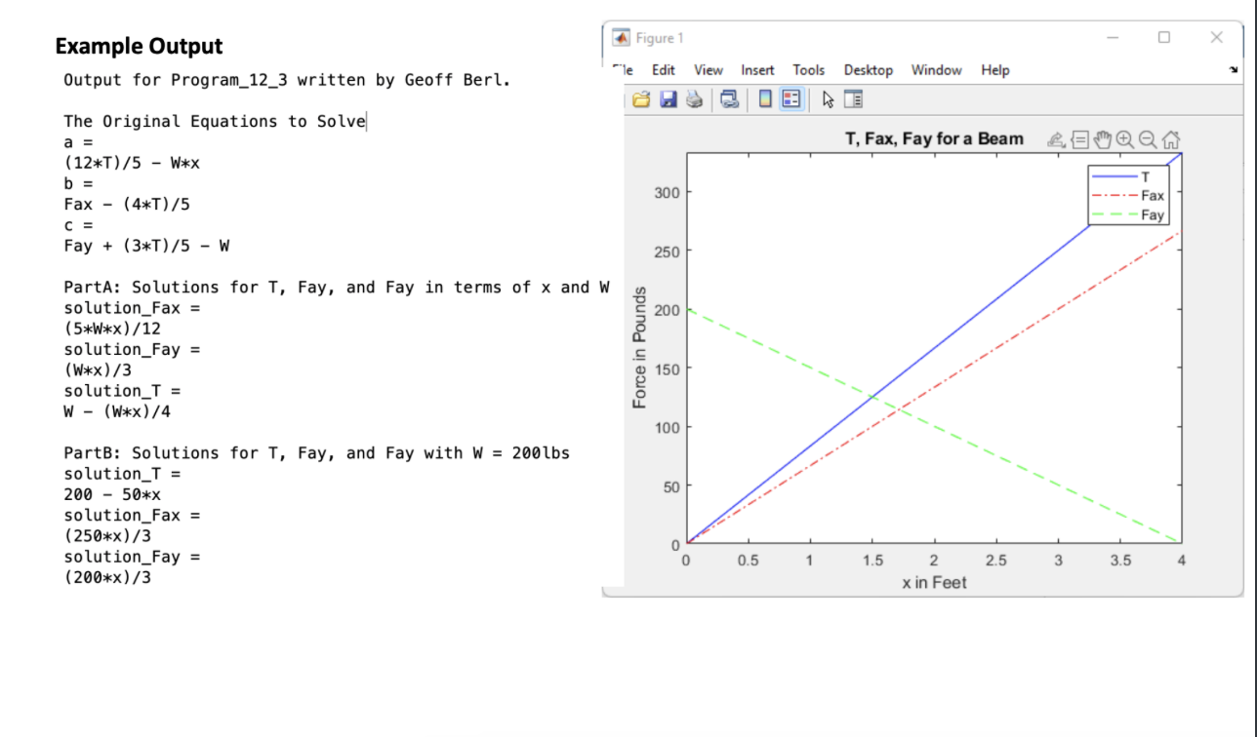Select the Edit Plot arrow tool
Screen dimensions: 1257x737
(x=829, y=98)
